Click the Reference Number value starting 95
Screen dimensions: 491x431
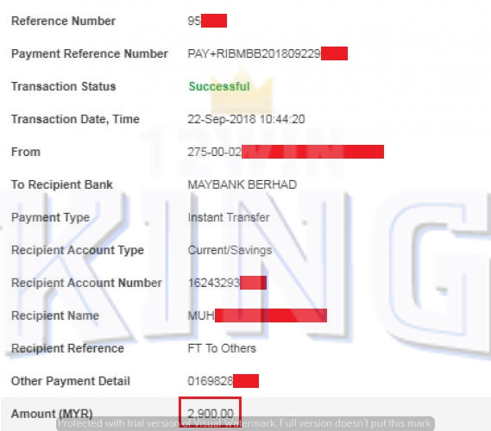point(207,21)
